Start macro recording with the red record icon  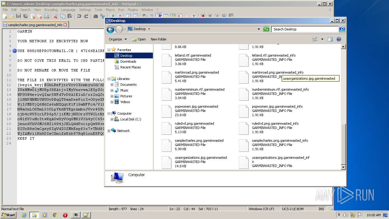(203, 16)
